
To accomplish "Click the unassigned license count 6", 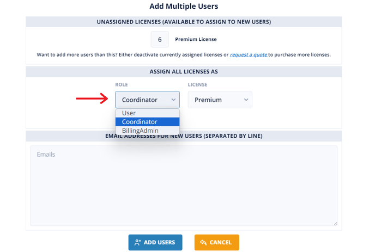I will pyautogui.click(x=160, y=39).
